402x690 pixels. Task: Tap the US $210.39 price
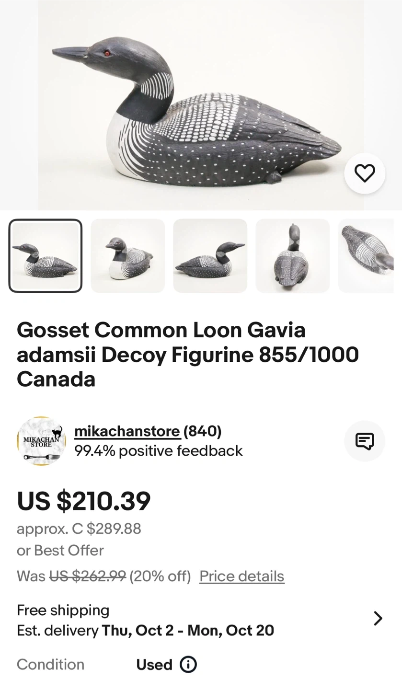[x=84, y=501]
